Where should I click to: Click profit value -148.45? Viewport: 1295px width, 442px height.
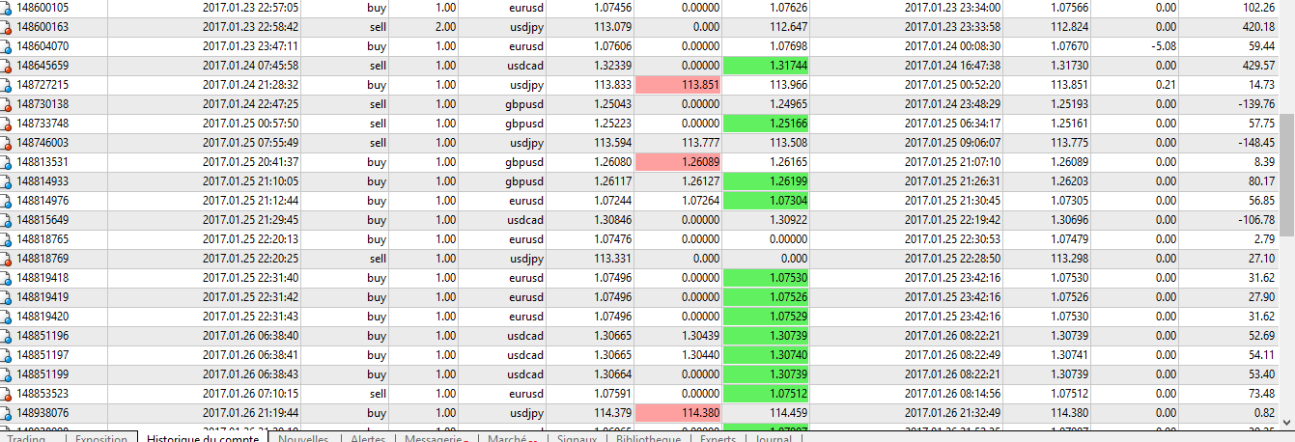[x=1257, y=143]
